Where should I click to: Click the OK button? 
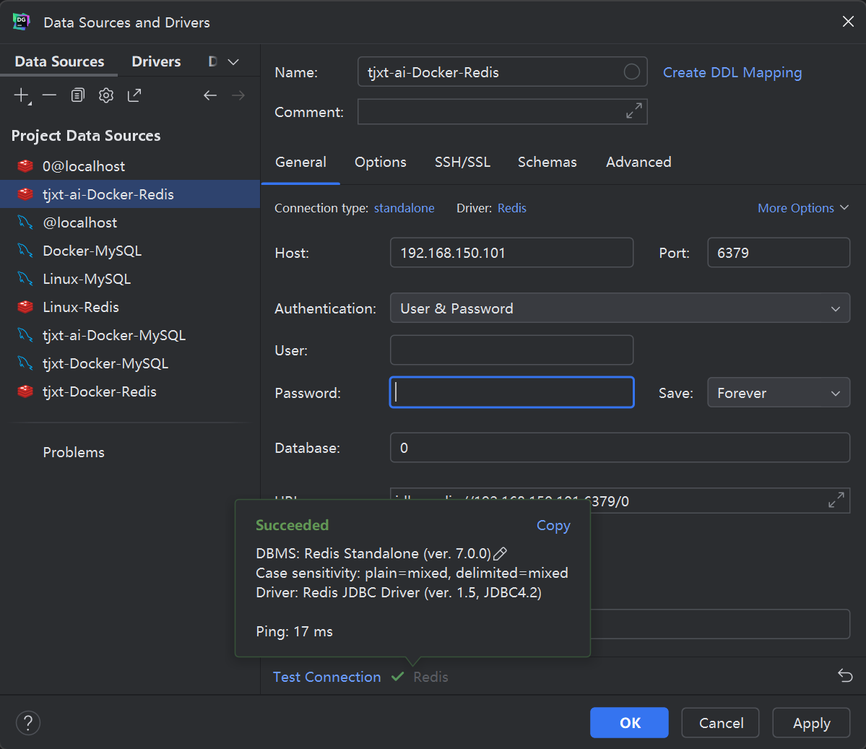point(629,722)
